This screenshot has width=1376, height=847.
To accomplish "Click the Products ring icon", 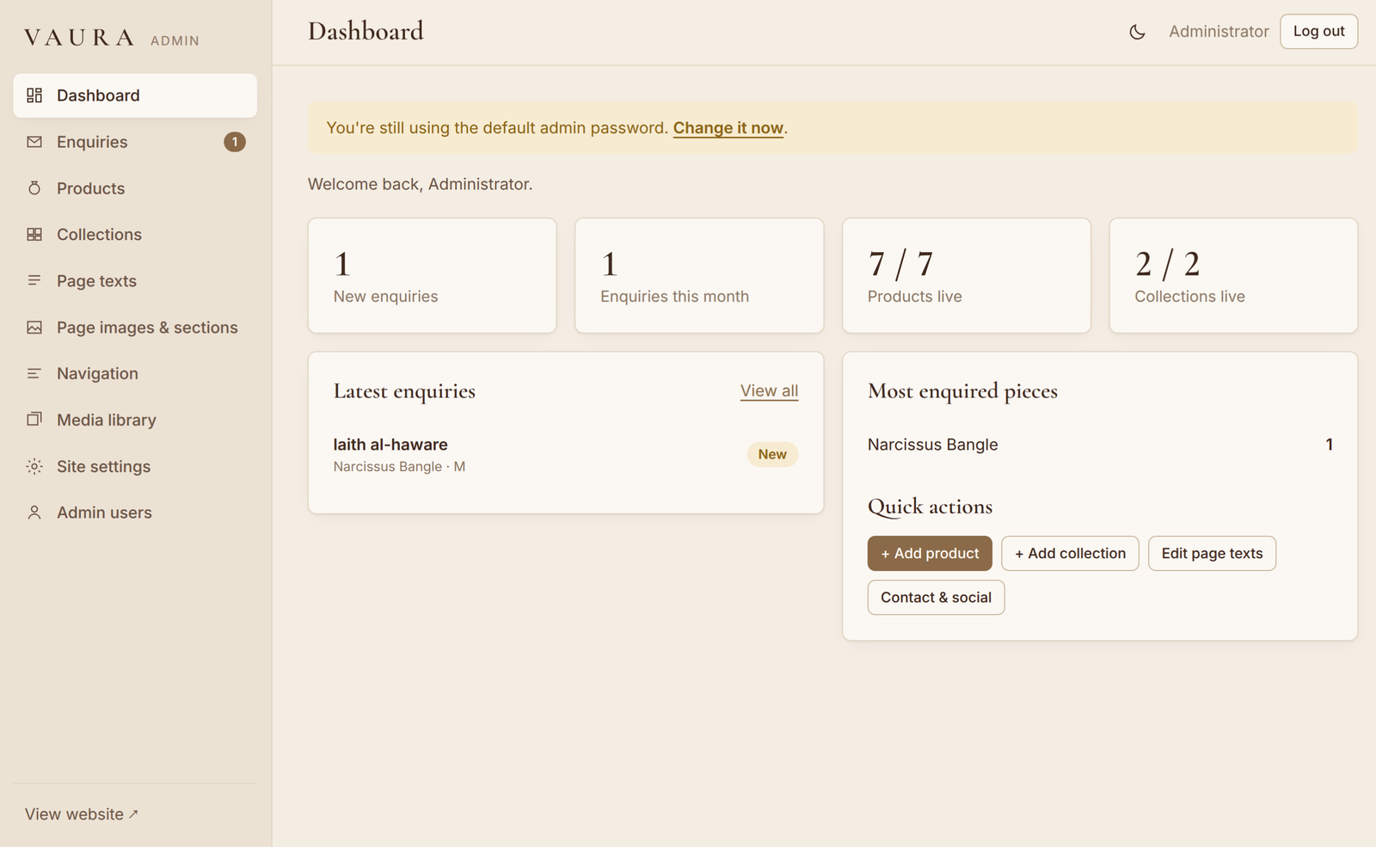I will coord(34,188).
